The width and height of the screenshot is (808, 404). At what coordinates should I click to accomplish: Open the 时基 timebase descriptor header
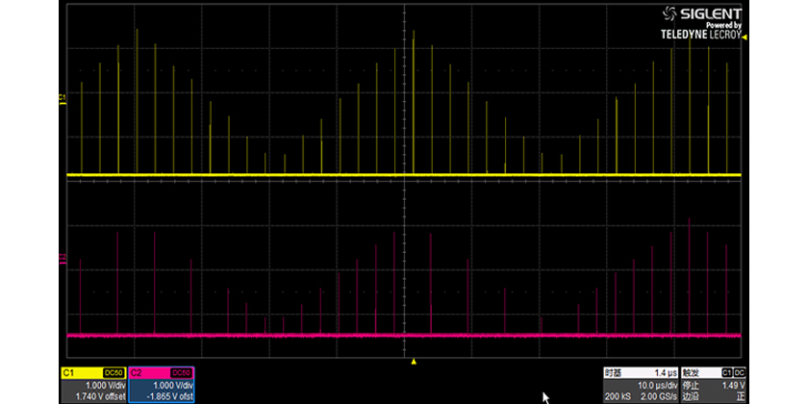coord(613,372)
